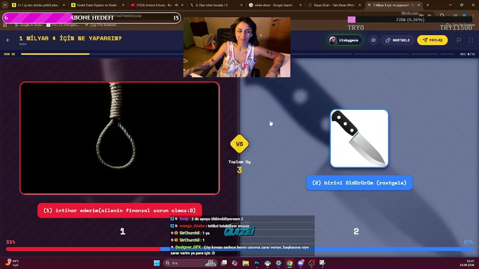479x269 pixels.
Task: Open the Çizgi Film Karakterleri bookmark
Action: (101, 25)
